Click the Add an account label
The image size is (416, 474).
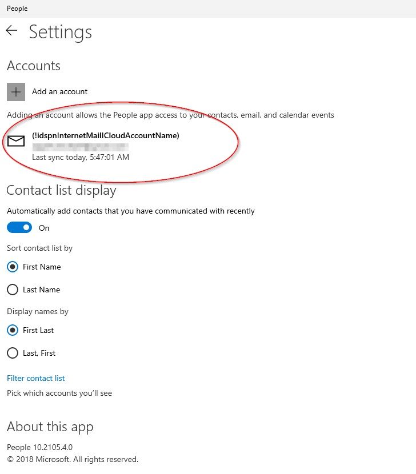[59, 91]
